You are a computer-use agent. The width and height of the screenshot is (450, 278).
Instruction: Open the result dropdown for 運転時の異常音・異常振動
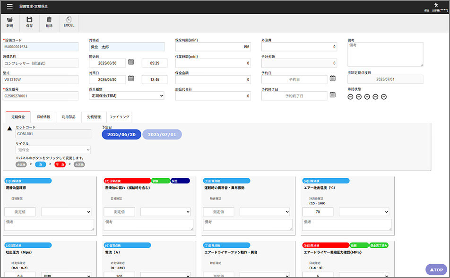click(265, 212)
